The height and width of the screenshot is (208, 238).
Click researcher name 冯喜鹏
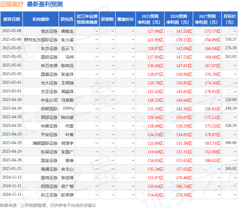click(67, 100)
